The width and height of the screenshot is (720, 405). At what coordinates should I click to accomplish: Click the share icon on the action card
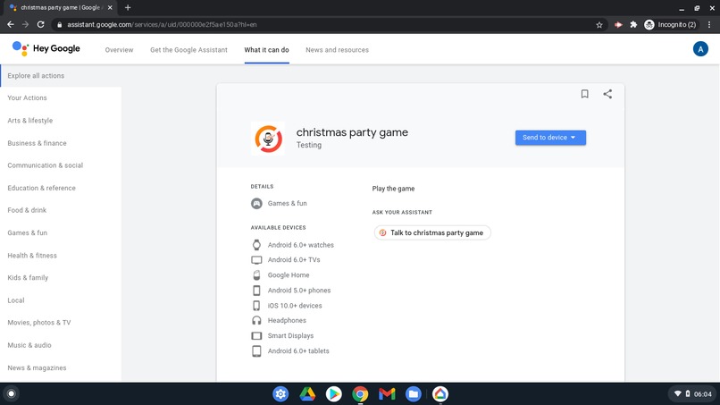(607, 94)
